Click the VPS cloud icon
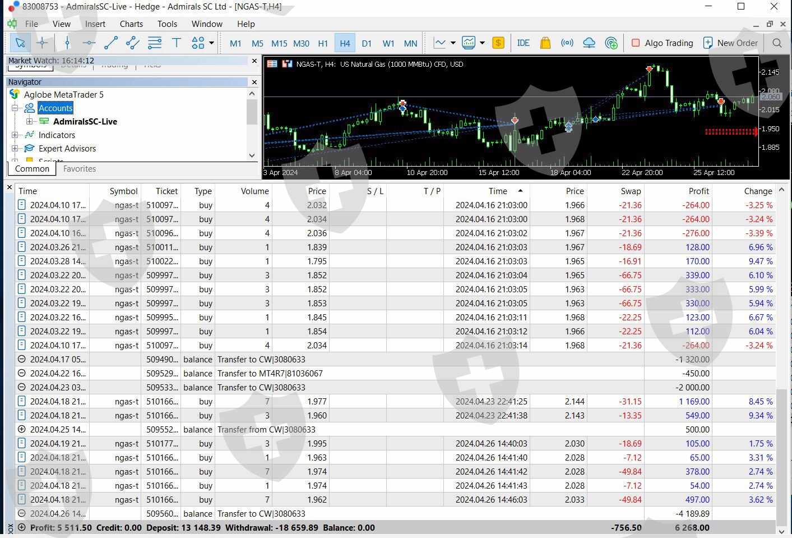 click(589, 43)
